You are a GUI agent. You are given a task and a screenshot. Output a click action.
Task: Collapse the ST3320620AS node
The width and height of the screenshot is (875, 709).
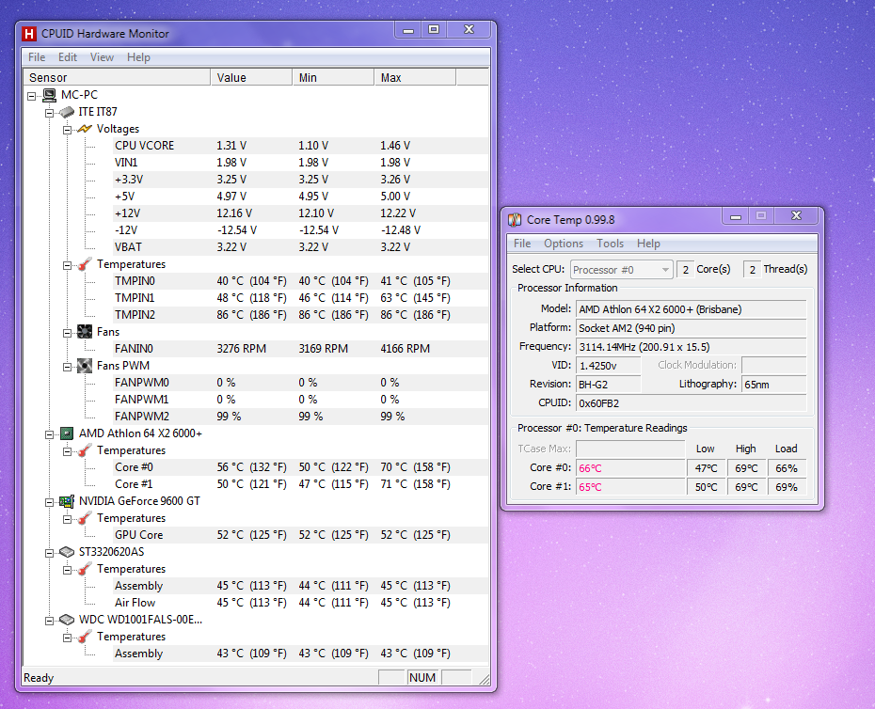[49, 553]
